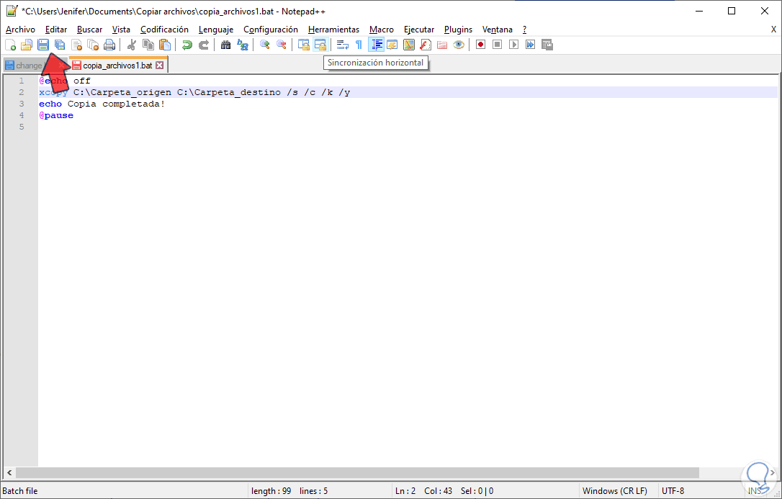The image size is (782, 499).
Task: Save the current recorded macro icon
Action: coord(547,45)
